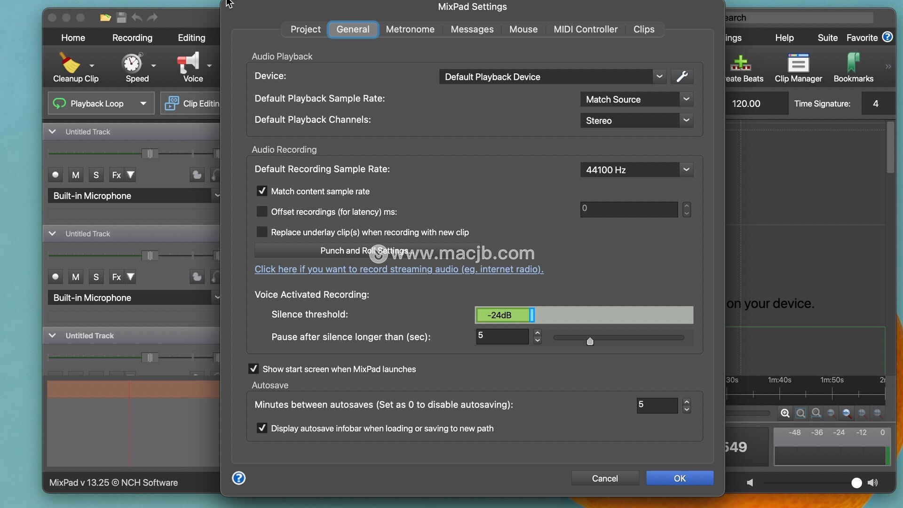Image resolution: width=903 pixels, height=508 pixels.
Task: Switch to the Metronome tab
Action: pos(410,29)
